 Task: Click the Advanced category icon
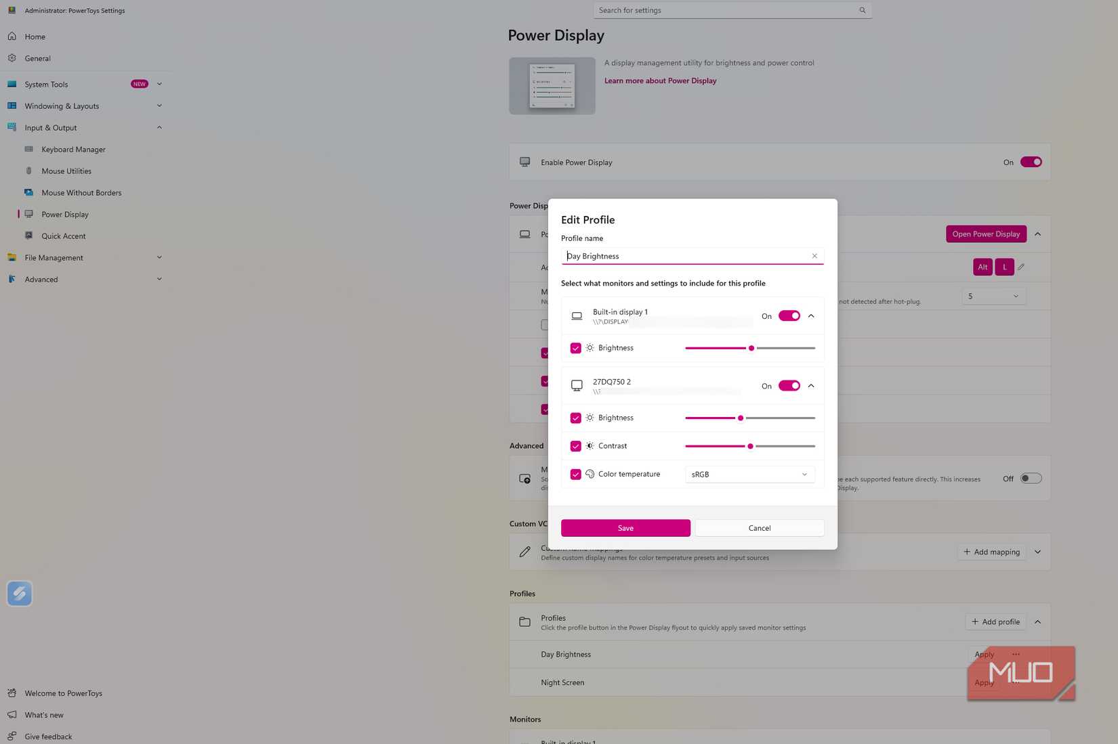12,279
